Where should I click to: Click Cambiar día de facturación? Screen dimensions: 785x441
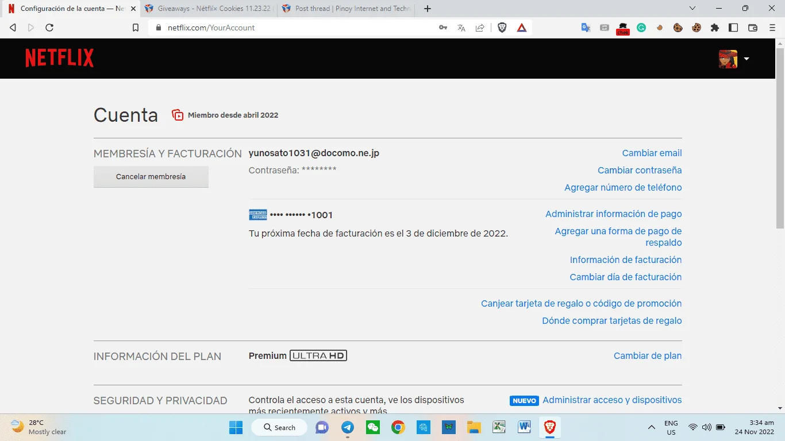(x=625, y=277)
